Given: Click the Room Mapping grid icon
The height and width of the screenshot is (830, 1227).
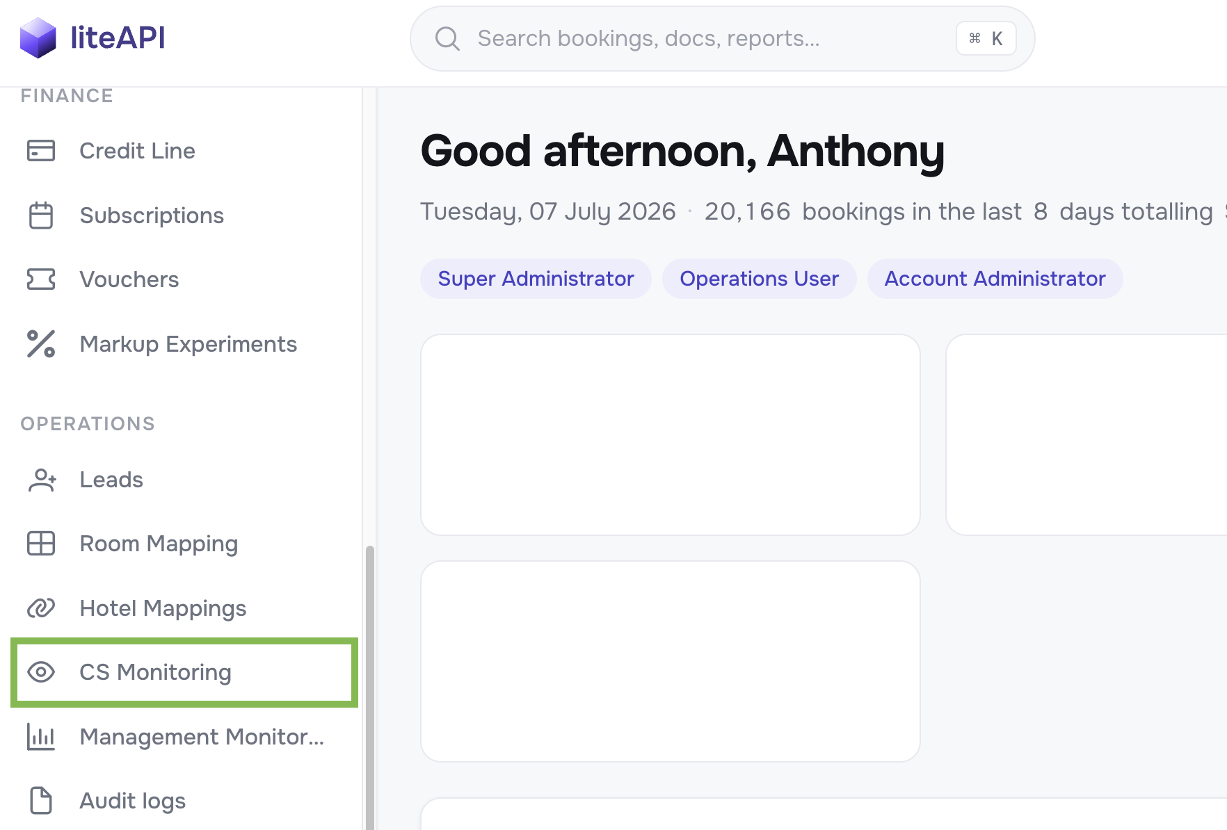Looking at the screenshot, I should 41,544.
